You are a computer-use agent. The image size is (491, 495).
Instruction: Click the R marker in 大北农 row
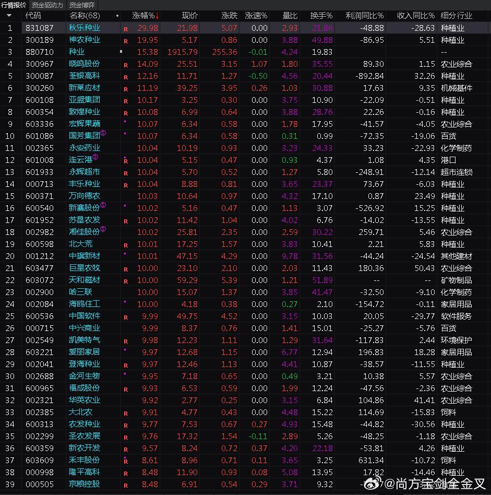click(126, 413)
